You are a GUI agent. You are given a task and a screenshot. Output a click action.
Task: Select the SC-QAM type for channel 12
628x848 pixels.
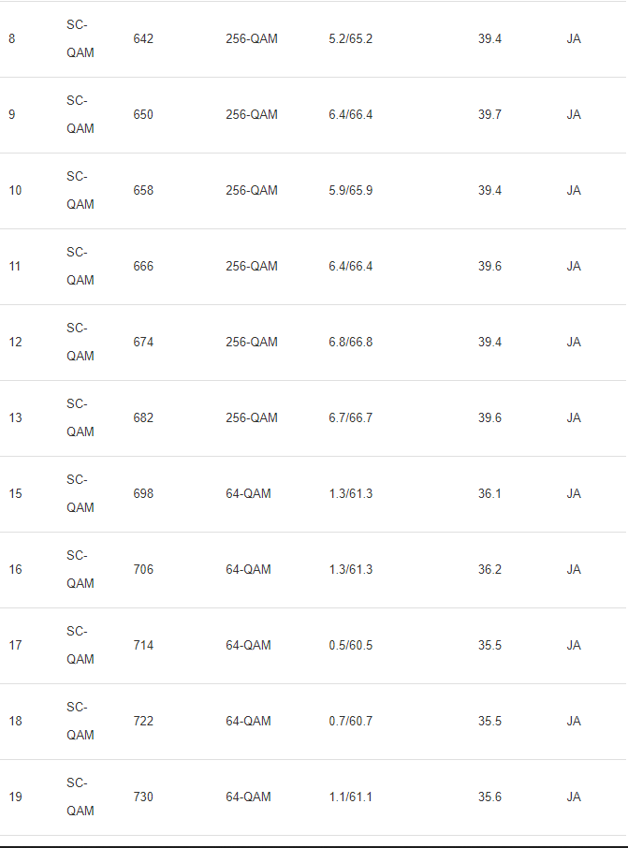click(80, 343)
